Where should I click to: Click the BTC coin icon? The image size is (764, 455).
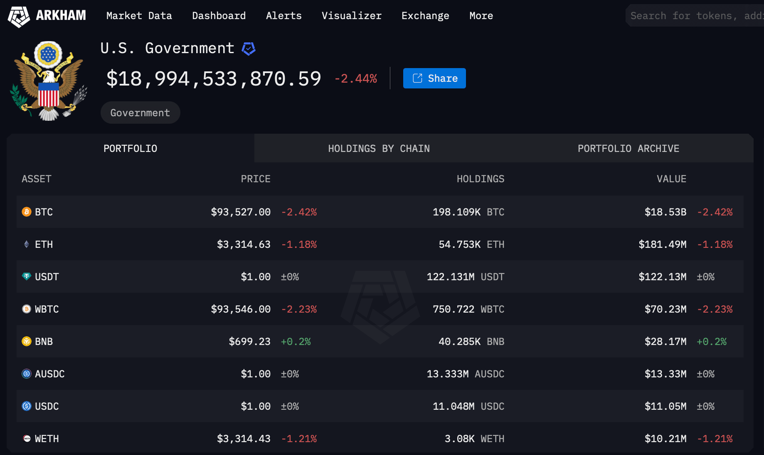coord(27,212)
